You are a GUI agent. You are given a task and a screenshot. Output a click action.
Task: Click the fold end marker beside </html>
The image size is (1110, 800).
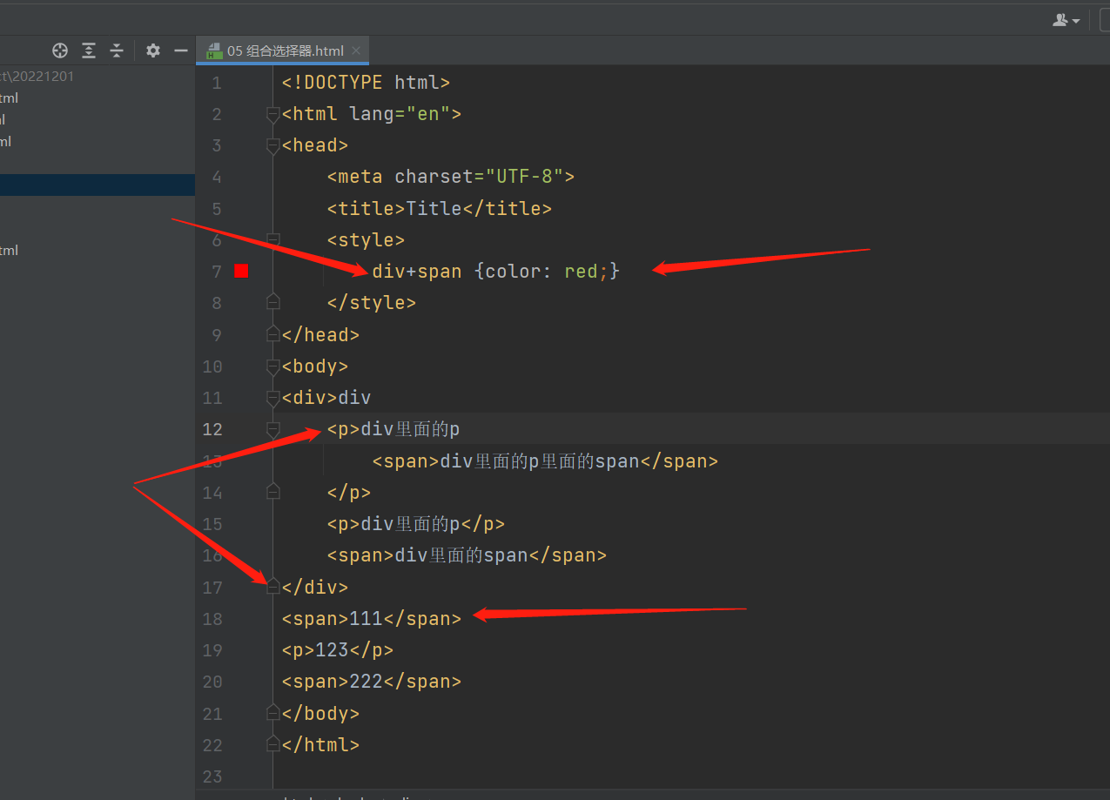[x=273, y=744]
